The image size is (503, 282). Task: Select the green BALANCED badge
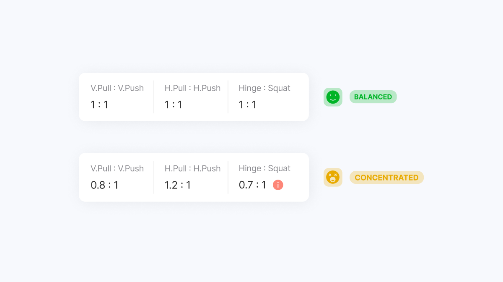tap(373, 97)
